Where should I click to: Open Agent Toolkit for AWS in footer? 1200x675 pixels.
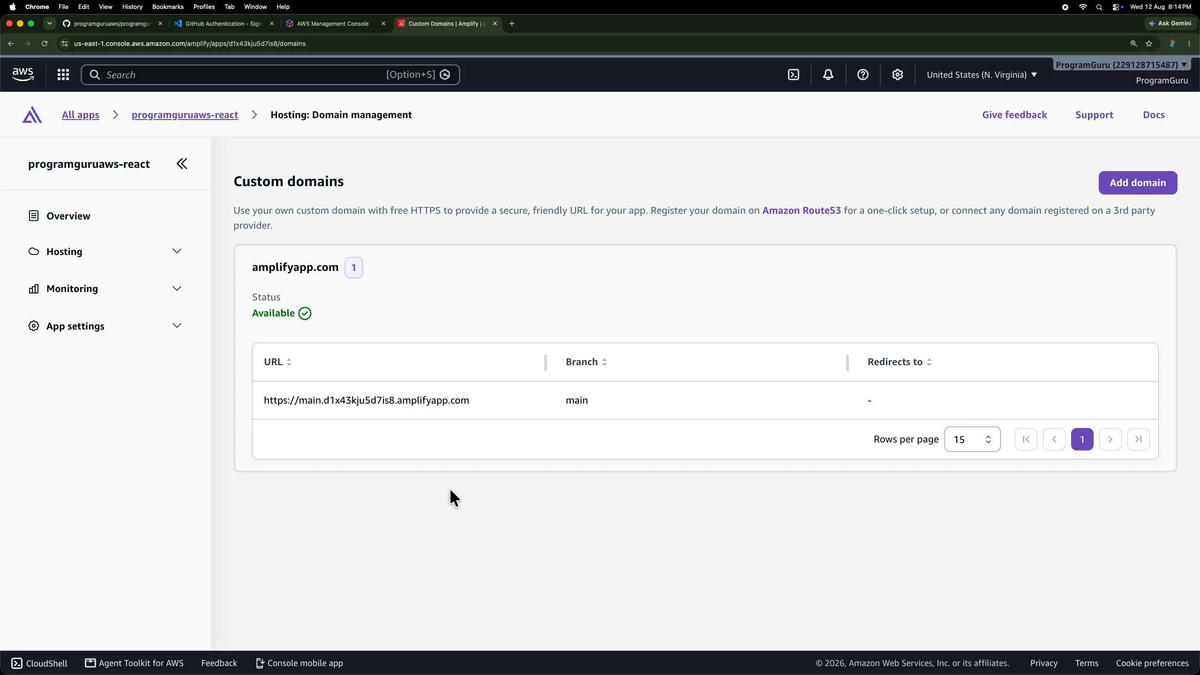(x=135, y=663)
